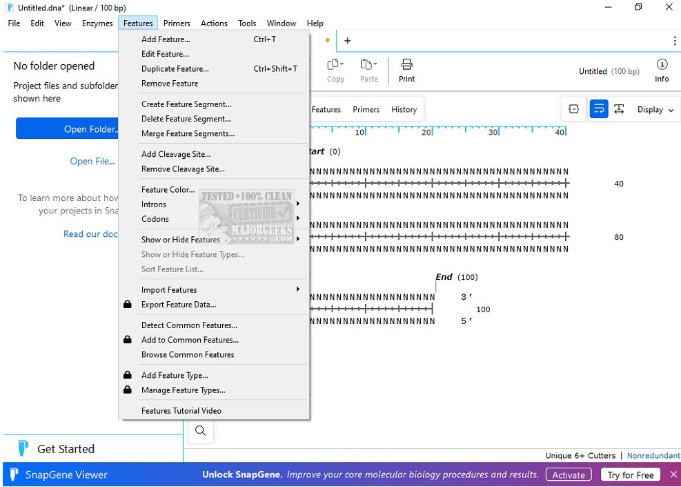Click the Get Started SnapGene icon
The height and width of the screenshot is (487, 681).
tap(23, 448)
